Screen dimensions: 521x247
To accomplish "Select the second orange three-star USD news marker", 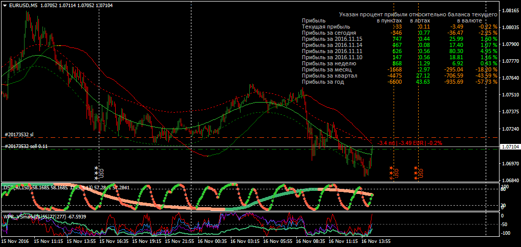I will (418, 173).
